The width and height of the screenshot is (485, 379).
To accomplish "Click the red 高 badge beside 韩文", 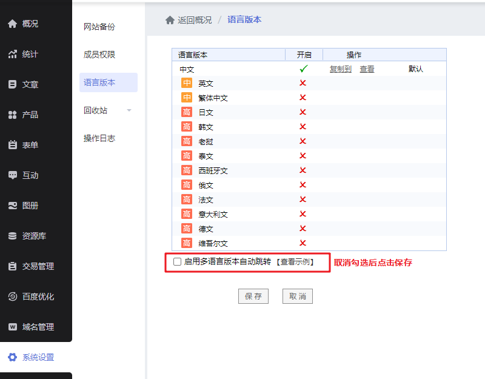I will [x=187, y=127].
